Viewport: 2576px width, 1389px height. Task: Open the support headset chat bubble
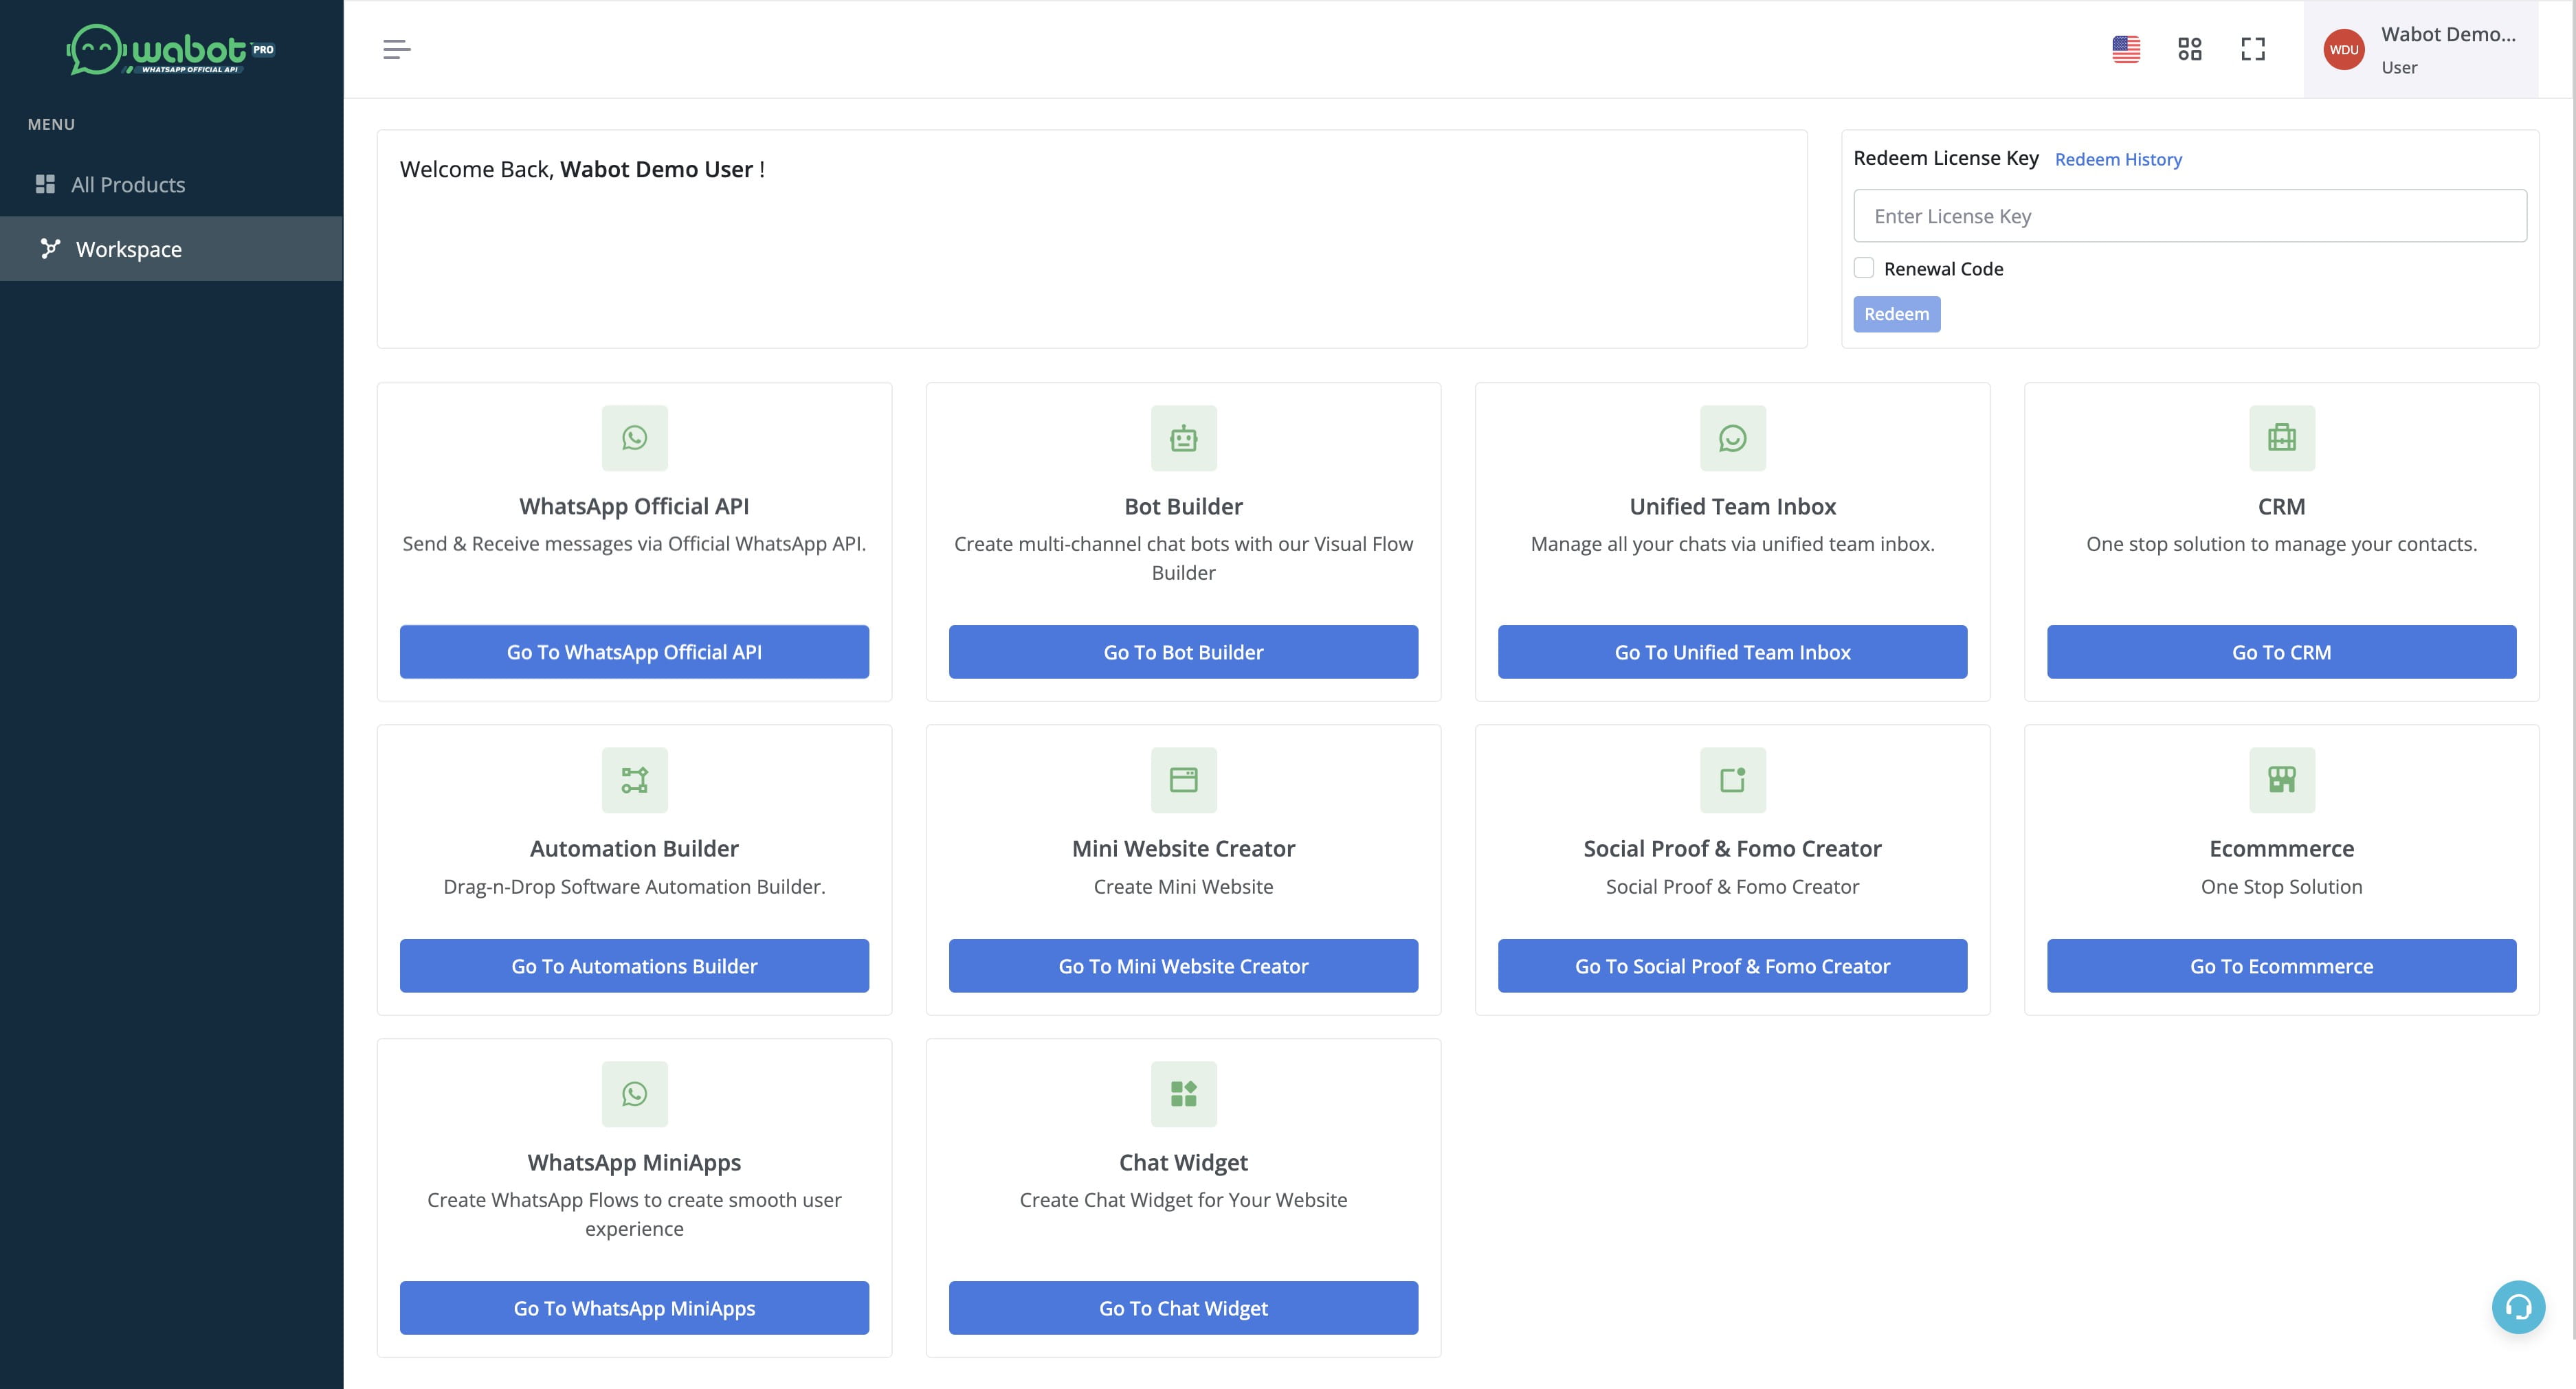click(x=2518, y=1306)
